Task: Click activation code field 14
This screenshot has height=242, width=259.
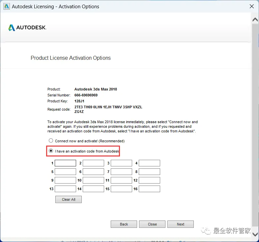Action: [93, 189]
